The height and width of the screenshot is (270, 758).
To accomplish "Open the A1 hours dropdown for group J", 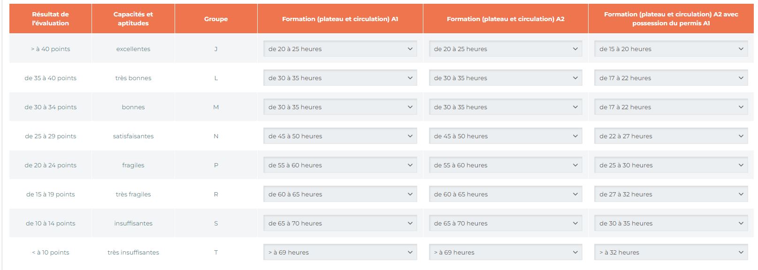I will tap(340, 49).
